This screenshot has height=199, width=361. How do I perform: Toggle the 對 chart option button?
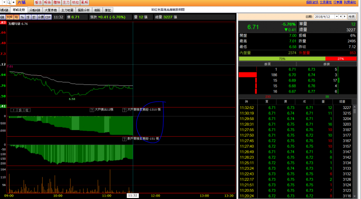[x=34, y=17]
